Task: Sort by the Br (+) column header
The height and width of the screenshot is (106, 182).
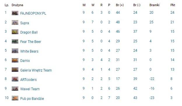Action: 120,5
